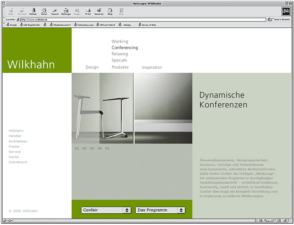The height and width of the screenshot is (225, 294).
Task: Reload the current page
Action: pos(33,11)
